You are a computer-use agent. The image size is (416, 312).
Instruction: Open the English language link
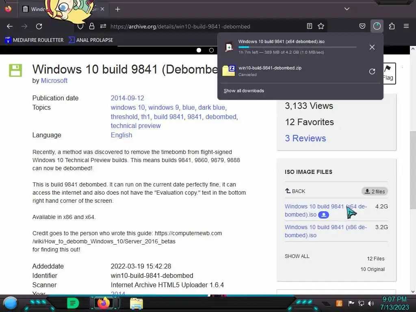coord(121,135)
